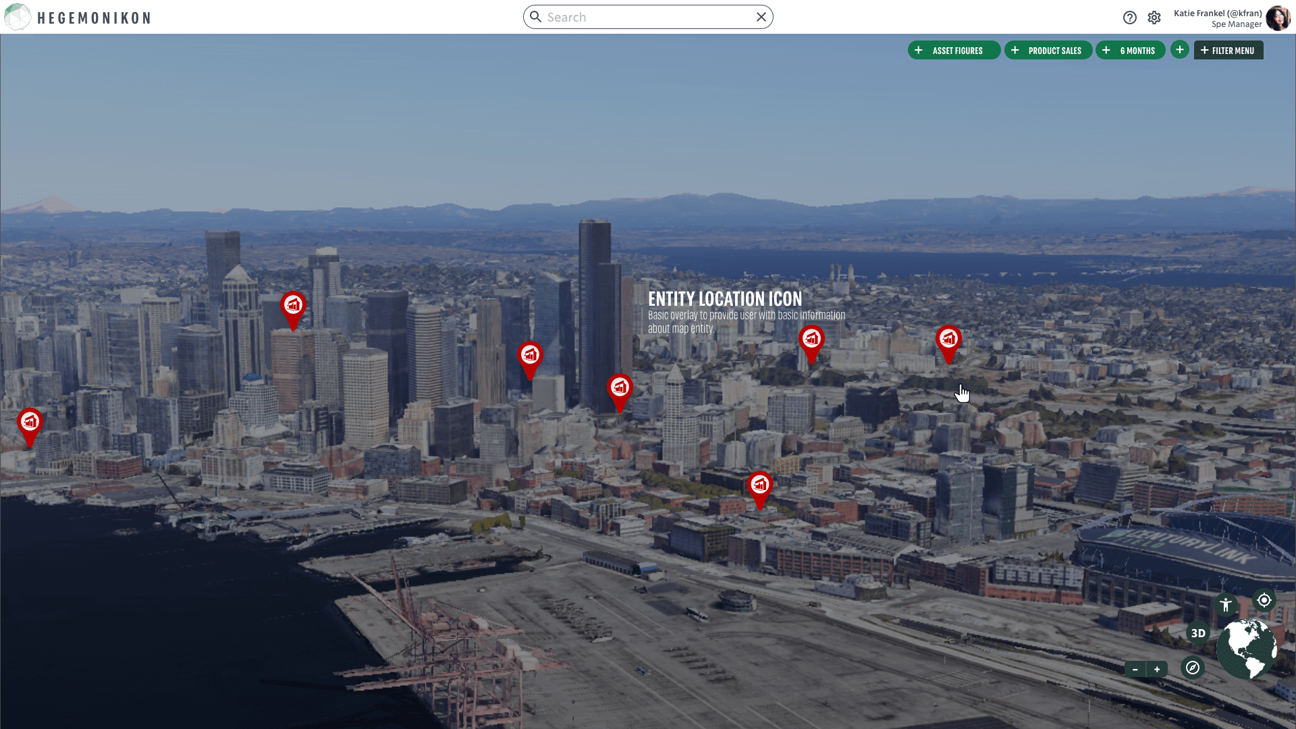This screenshot has width=1296, height=729.
Task: Open settings via the gear icon
Action: click(1154, 18)
